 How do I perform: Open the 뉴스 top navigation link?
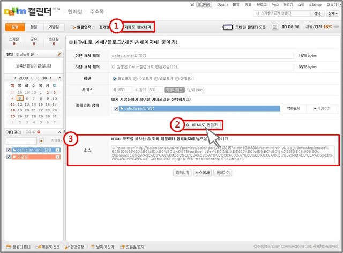(x=275, y=4)
